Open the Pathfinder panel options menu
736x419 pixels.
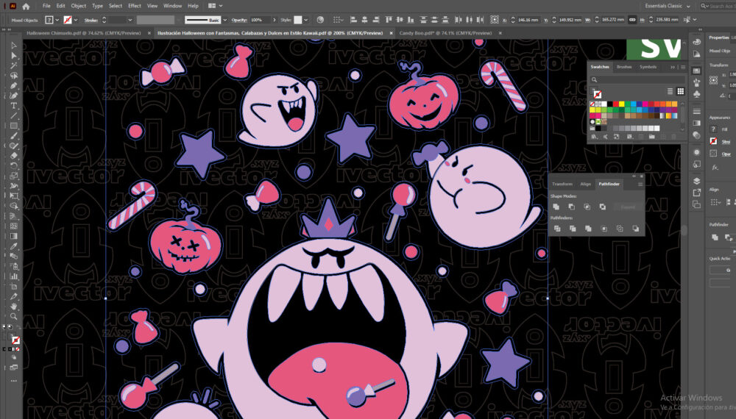[640, 185]
